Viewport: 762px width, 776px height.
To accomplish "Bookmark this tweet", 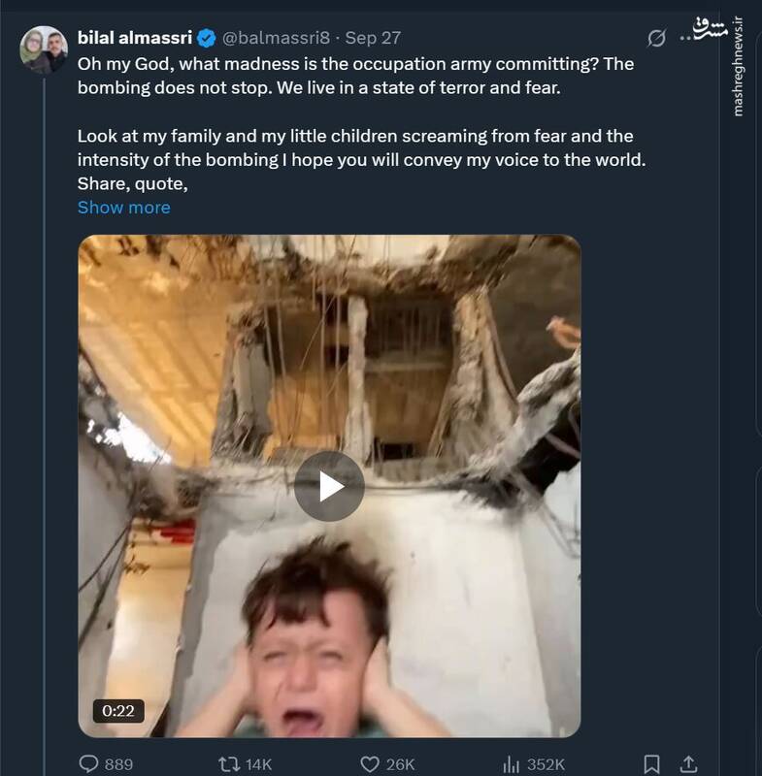I will (652, 764).
